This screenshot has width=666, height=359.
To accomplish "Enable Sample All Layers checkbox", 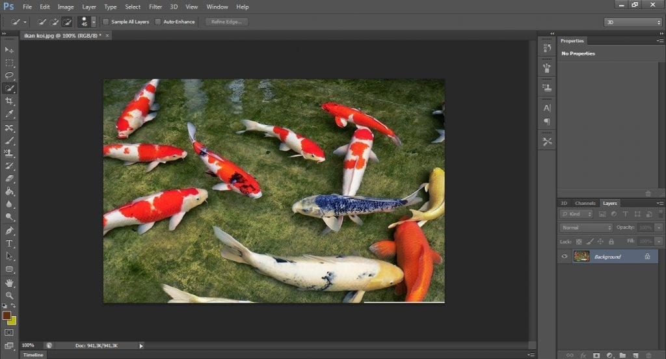I will click(106, 22).
